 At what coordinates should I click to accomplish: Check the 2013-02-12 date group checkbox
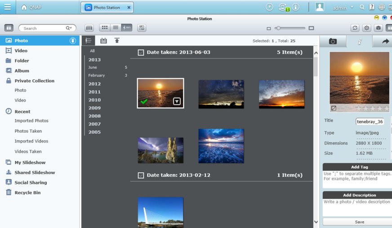click(x=141, y=175)
